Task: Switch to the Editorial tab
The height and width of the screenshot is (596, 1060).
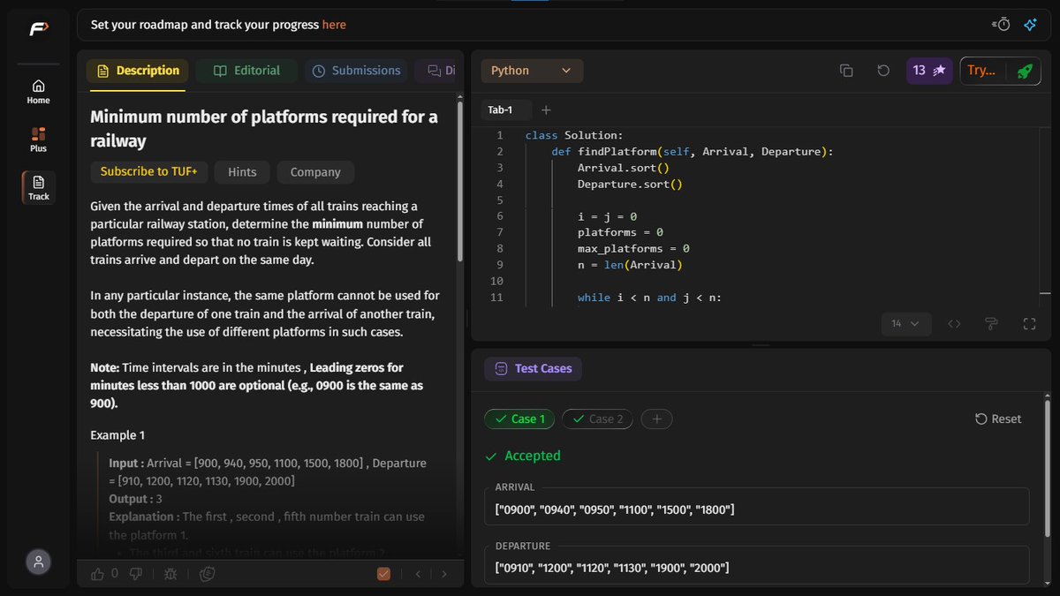Action: tap(246, 71)
